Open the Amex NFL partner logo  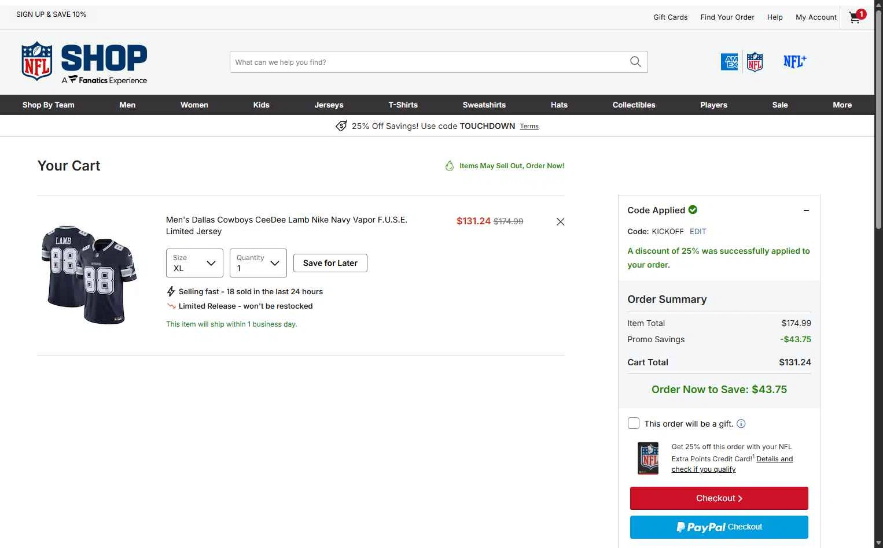tap(742, 62)
